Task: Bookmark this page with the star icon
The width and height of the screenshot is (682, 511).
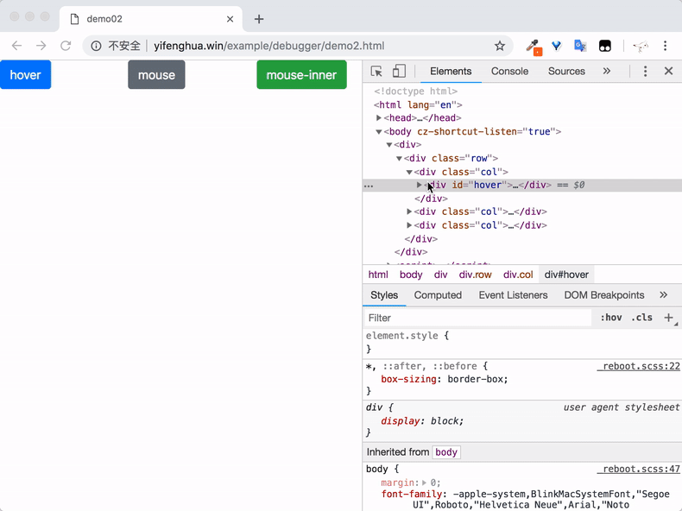Action: point(500,46)
